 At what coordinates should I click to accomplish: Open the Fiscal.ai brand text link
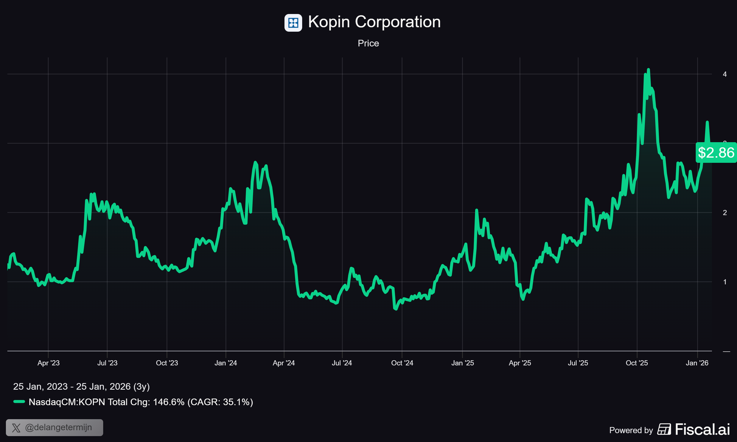pyautogui.click(x=702, y=429)
